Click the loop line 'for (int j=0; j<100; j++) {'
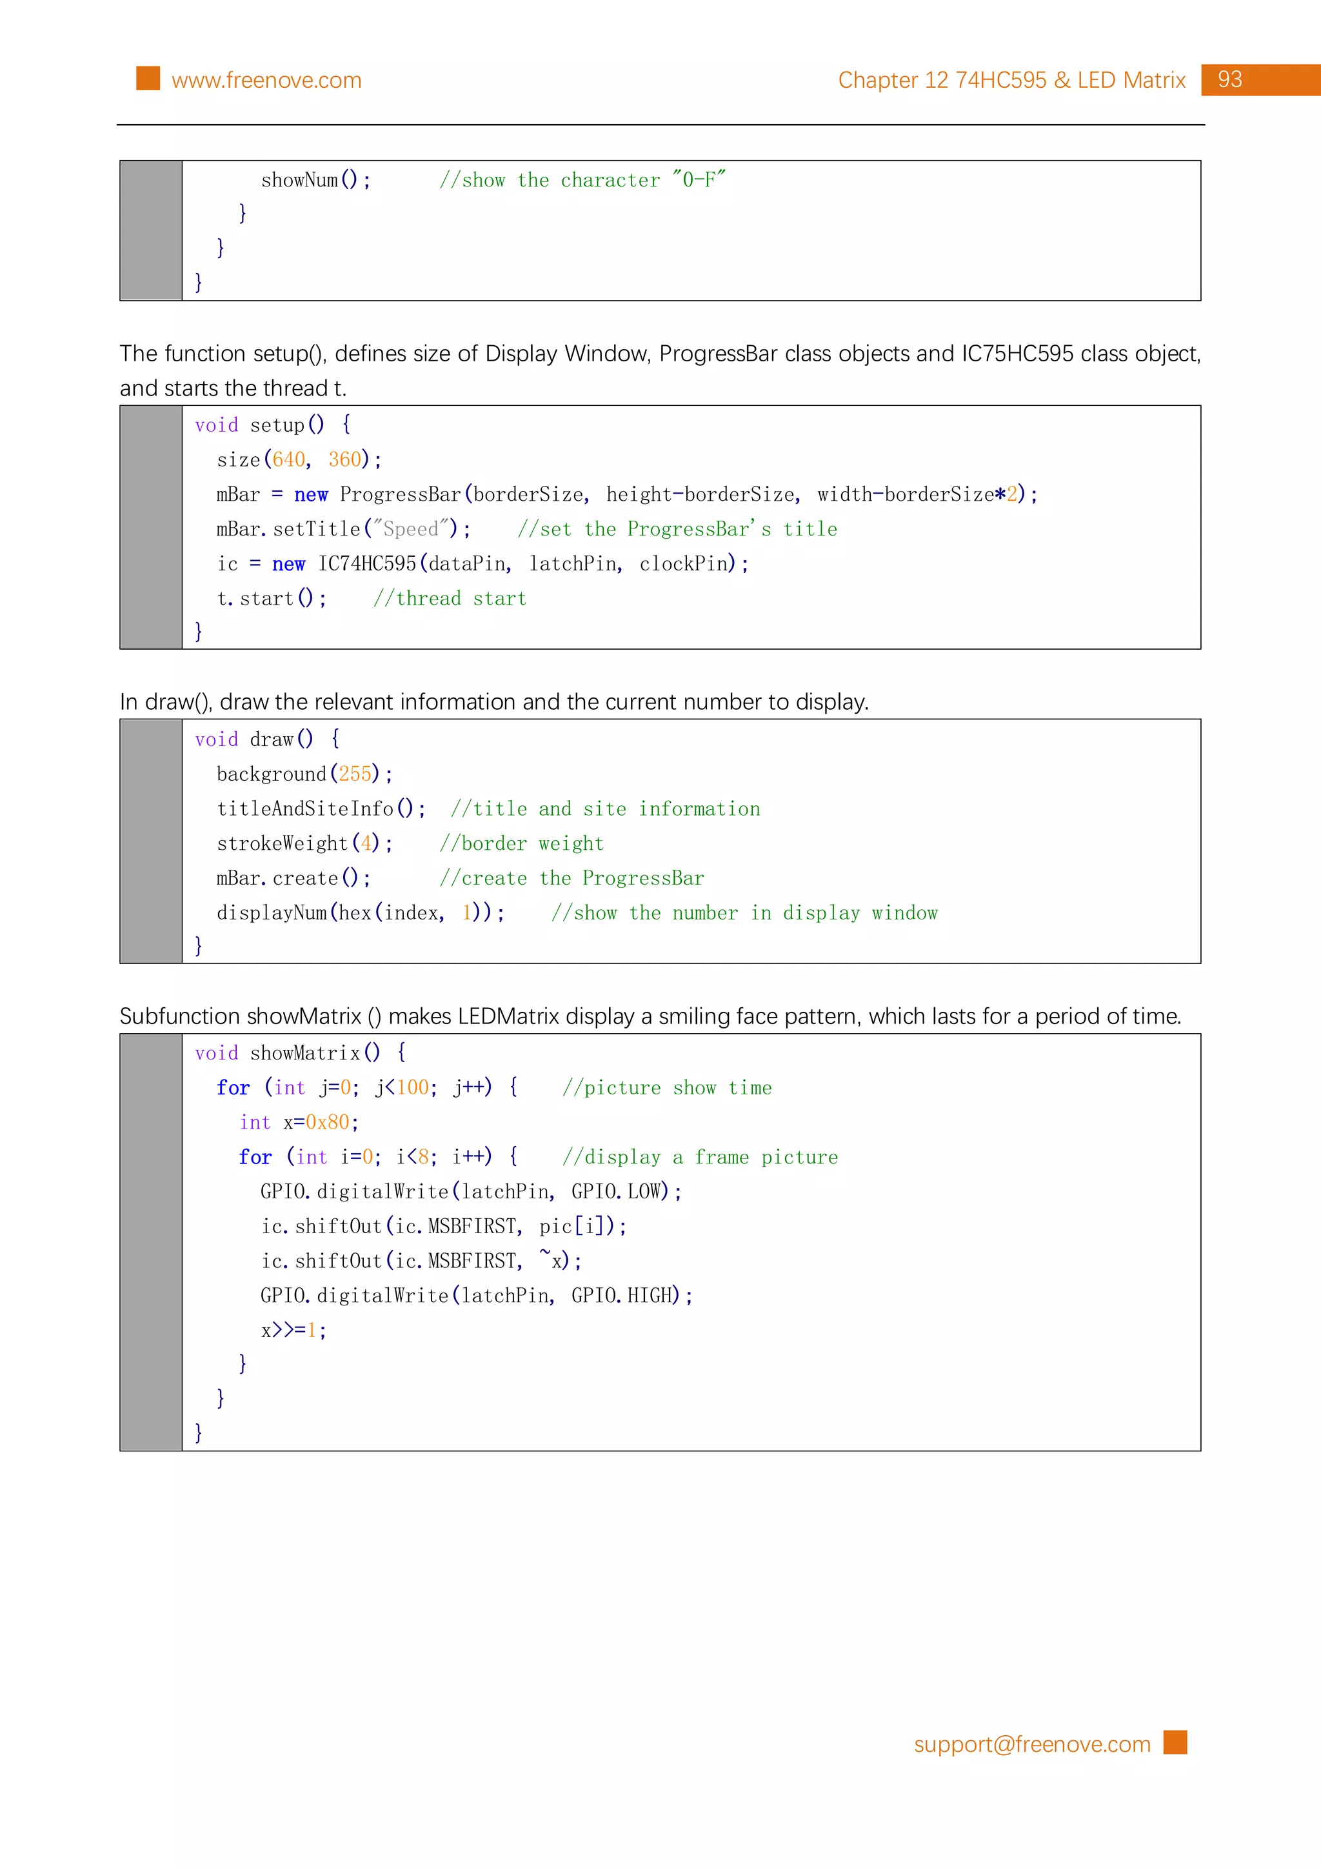 (367, 1088)
